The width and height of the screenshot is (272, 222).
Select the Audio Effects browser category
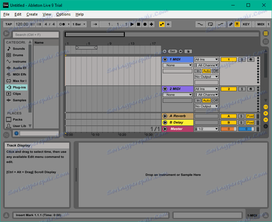(x=17, y=68)
